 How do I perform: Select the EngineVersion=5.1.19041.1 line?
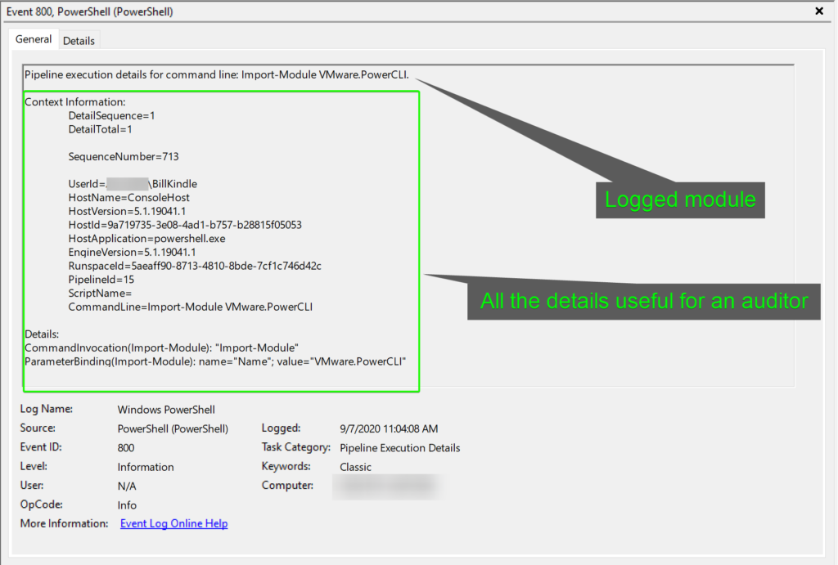(x=132, y=252)
